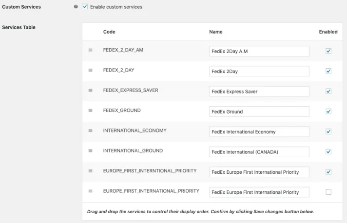Select the EUROPE_FIRST_INTERNATIONAL_PRIORITY code text
The height and width of the screenshot is (223, 347).
click(151, 191)
